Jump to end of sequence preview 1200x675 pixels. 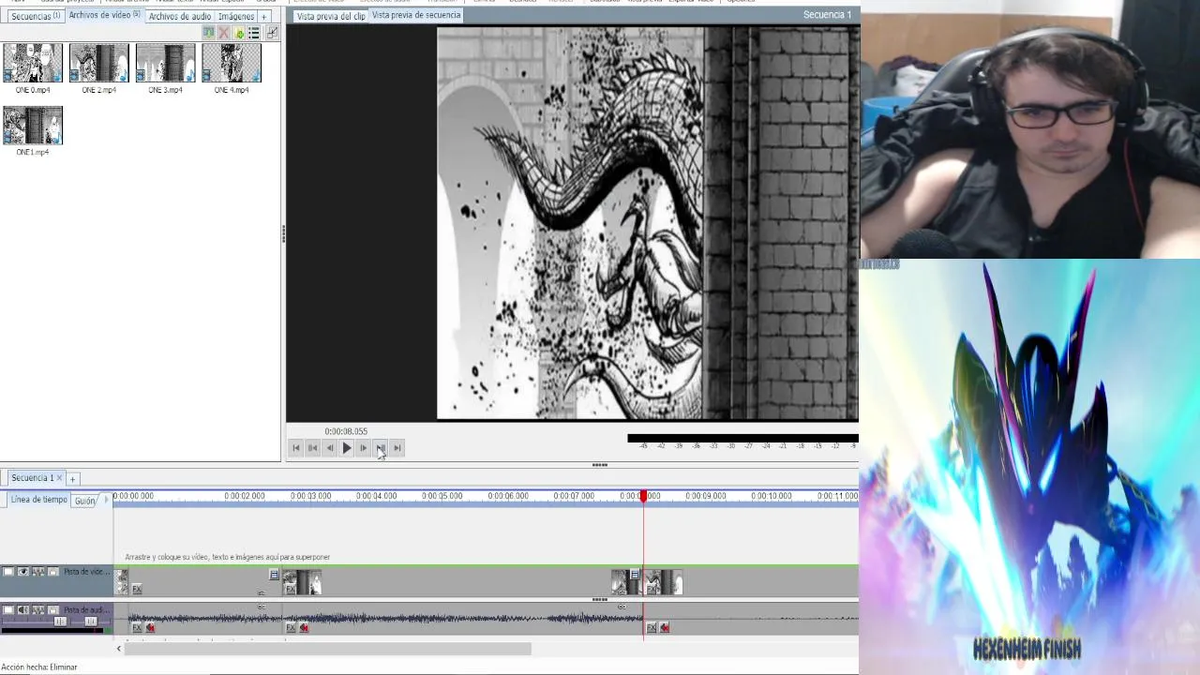(397, 448)
